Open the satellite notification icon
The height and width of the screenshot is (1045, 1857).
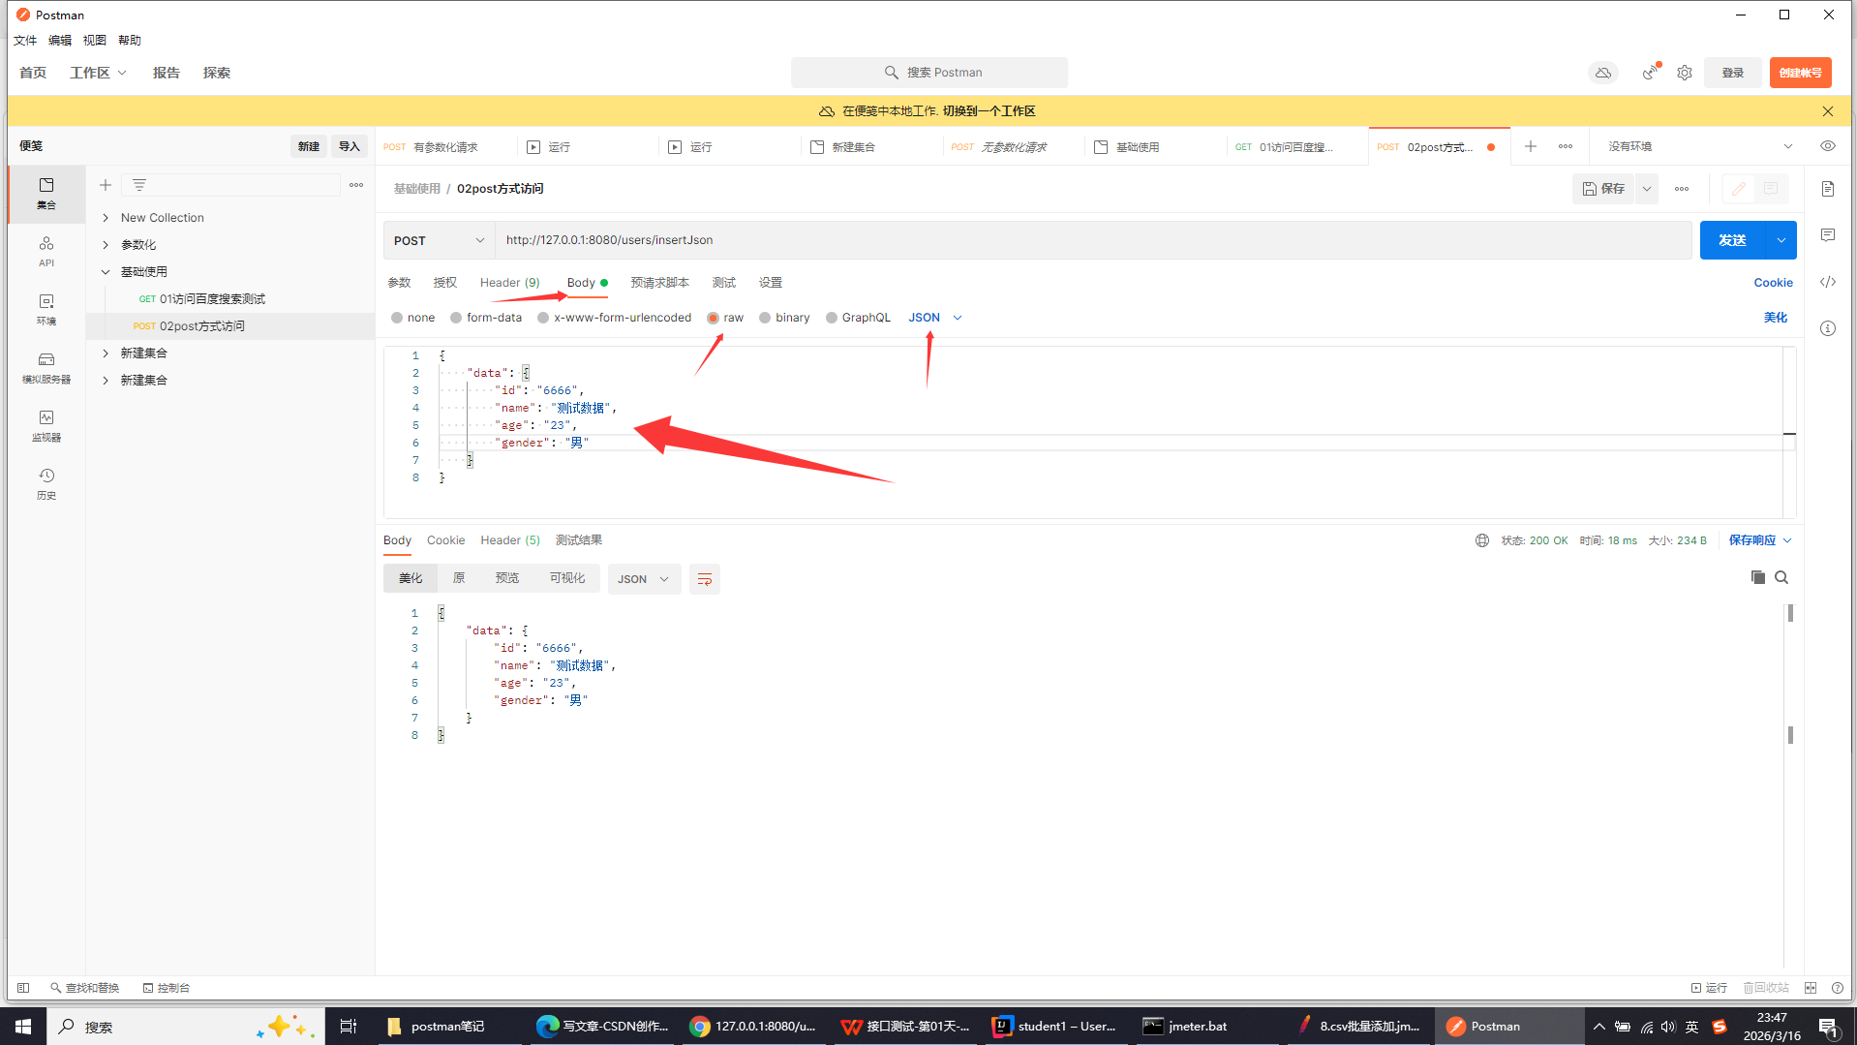1650,73
